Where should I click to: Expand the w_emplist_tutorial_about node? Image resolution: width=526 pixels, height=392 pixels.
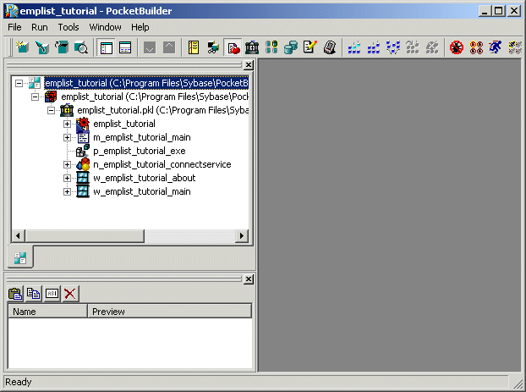(67, 178)
